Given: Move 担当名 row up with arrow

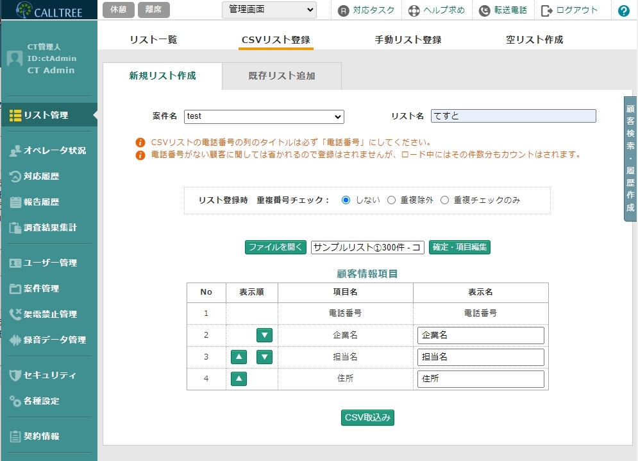Looking at the screenshot, I should [x=239, y=357].
